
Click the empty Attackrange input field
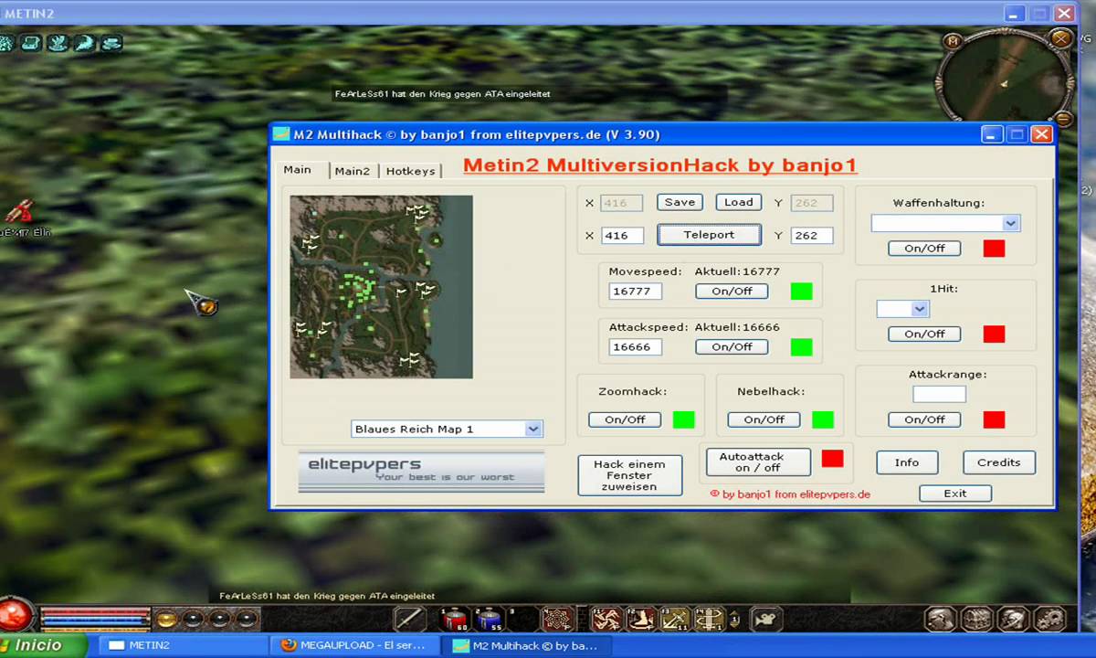tap(939, 394)
